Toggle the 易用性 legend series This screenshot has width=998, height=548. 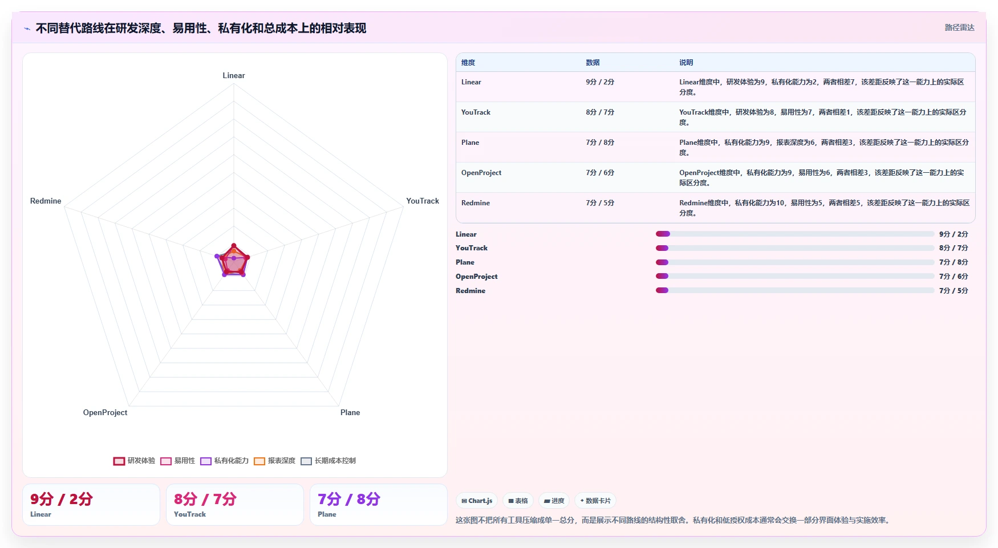pyautogui.click(x=177, y=461)
